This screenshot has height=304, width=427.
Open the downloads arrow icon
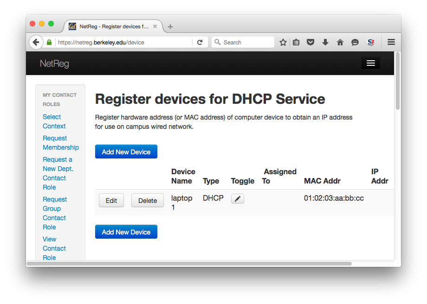pyautogui.click(x=325, y=43)
